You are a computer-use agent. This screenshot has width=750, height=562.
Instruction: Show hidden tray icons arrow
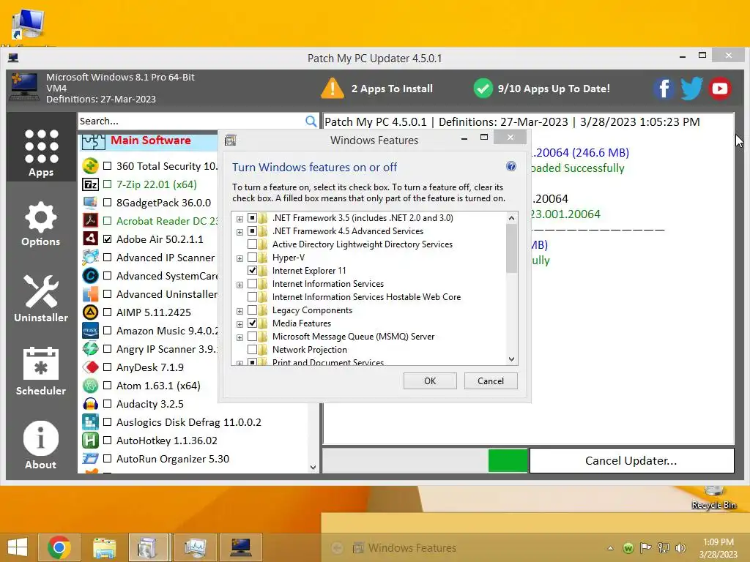[610, 548]
